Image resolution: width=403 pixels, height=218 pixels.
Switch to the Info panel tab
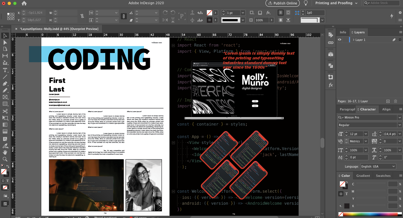[343, 32]
